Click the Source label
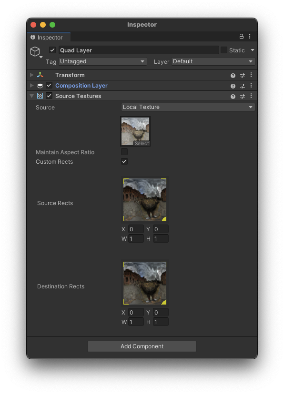Viewport: 284px width, 394px height. point(45,107)
